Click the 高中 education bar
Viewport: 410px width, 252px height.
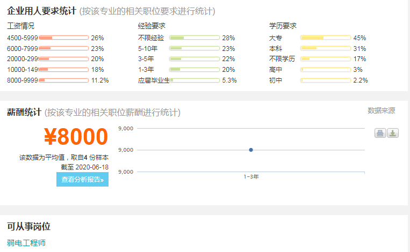pyautogui.click(x=326, y=70)
